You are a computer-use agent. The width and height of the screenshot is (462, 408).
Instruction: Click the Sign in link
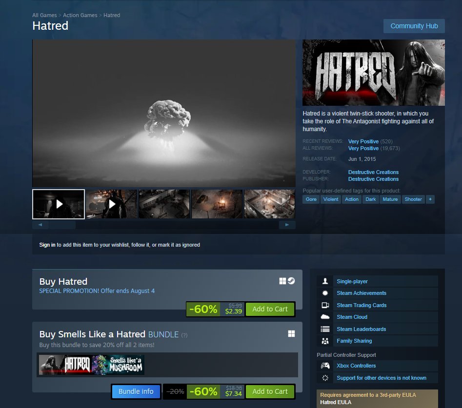click(x=47, y=245)
